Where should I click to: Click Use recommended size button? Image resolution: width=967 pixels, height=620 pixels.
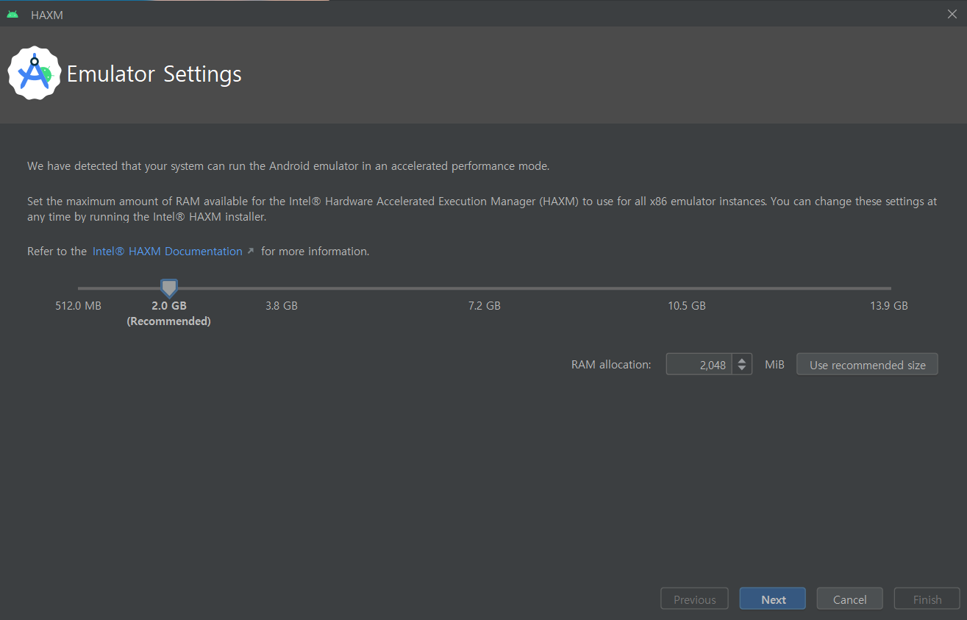pyautogui.click(x=867, y=364)
